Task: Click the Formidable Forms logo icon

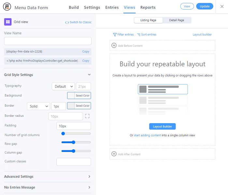Action: [x=7, y=7]
